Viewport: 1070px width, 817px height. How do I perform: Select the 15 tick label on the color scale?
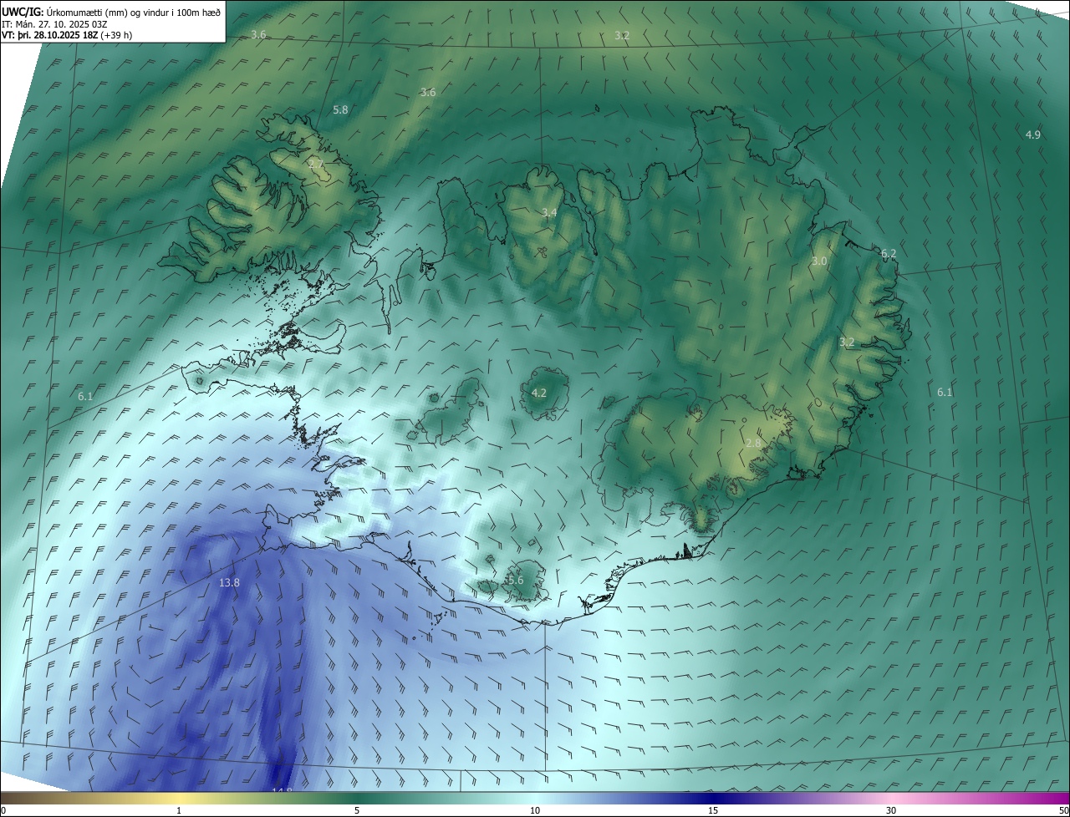click(x=713, y=810)
